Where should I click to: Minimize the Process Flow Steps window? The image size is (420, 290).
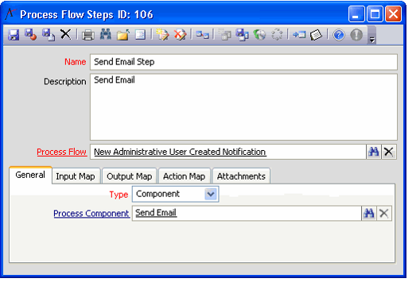(x=356, y=14)
